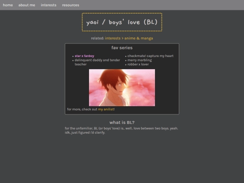
Task: Follow the interests > anime & manga link
Action: (x=129, y=38)
